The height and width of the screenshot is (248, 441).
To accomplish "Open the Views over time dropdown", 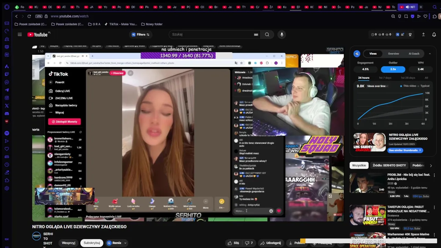I will [378, 86].
